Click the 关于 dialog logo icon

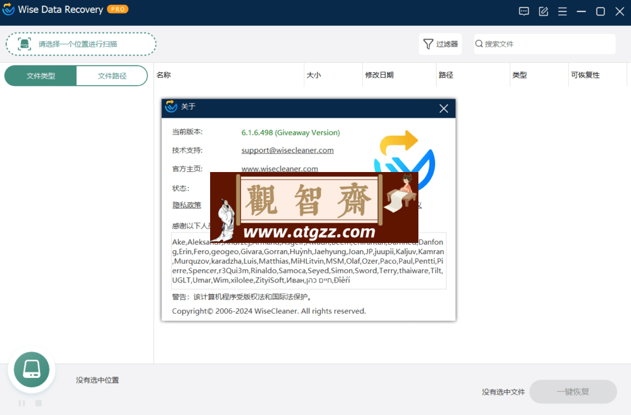point(171,106)
